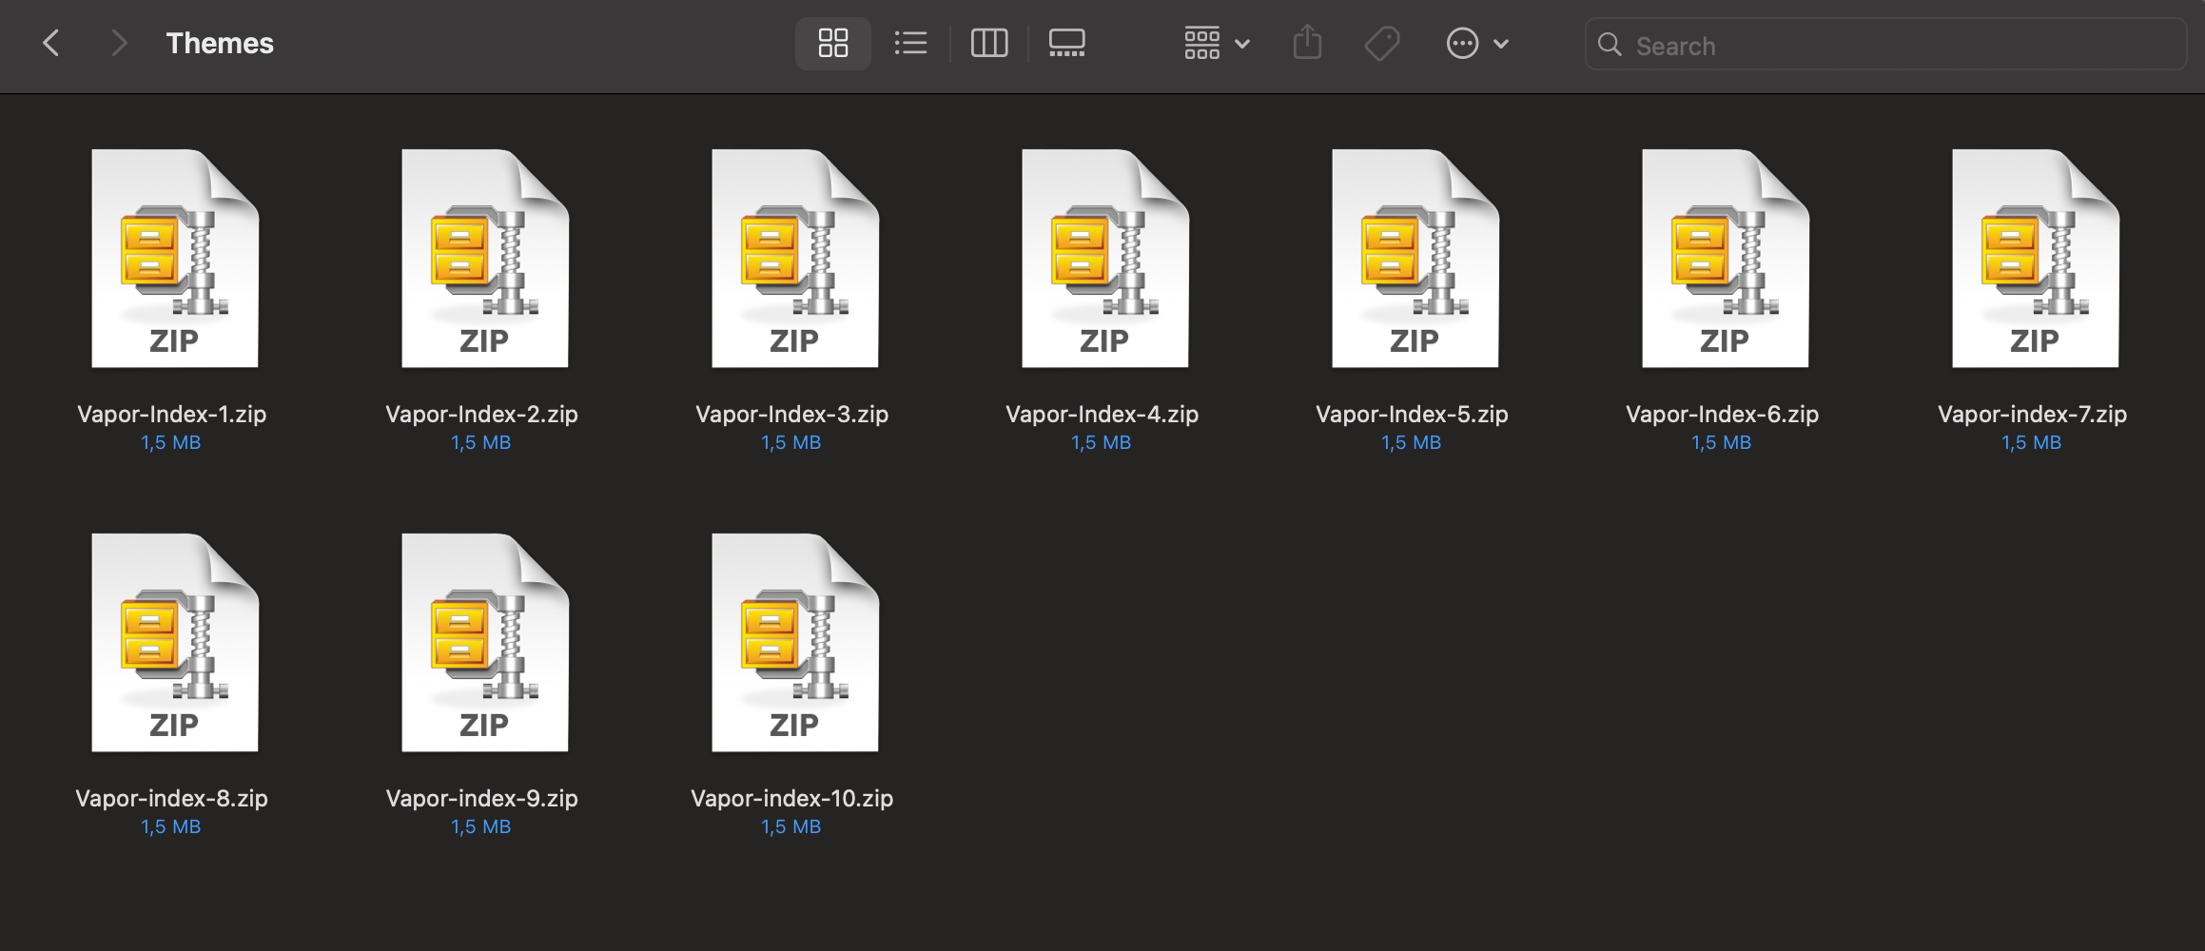The height and width of the screenshot is (951, 2205).
Task: Click the magnifying glass search icon
Action: [x=1610, y=45]
